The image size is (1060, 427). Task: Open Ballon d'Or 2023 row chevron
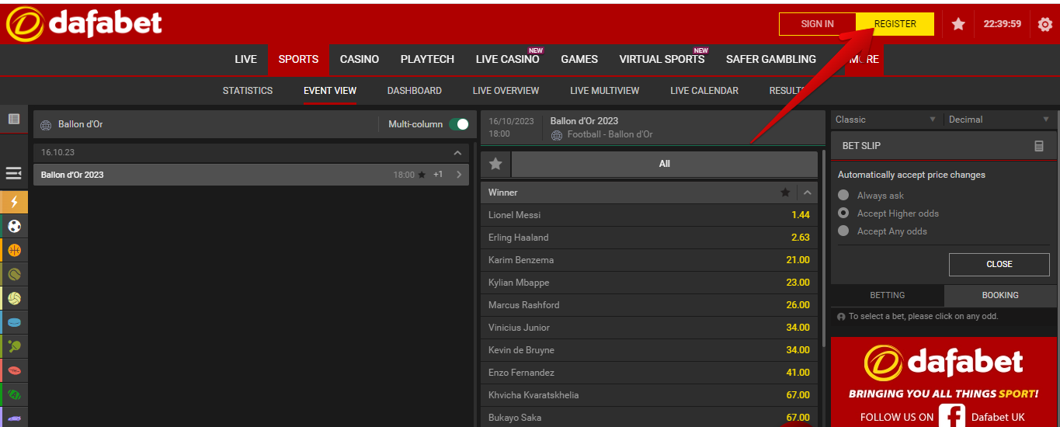tap(459, 175)
